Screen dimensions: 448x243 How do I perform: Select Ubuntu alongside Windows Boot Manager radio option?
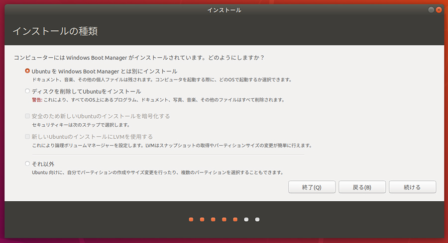[x=27, y=71]
